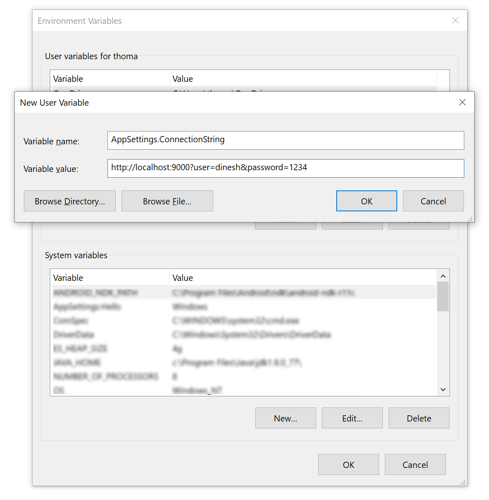
Task: Click the scrollbar up arrow in System variables
Action: 443,276
